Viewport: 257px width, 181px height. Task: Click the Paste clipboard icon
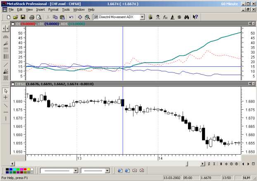62,17
